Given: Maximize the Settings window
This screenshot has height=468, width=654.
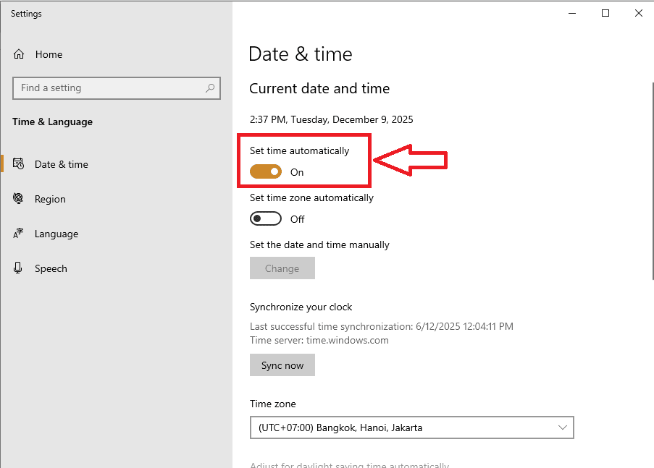Looking at the screenshot, I should (x=605, y=13).
